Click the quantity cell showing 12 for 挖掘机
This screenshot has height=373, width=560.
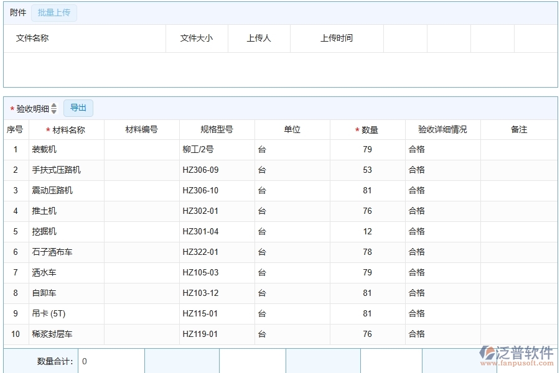point(367,231)
